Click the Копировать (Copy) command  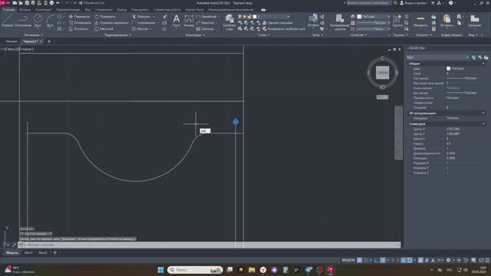point(80,22)
